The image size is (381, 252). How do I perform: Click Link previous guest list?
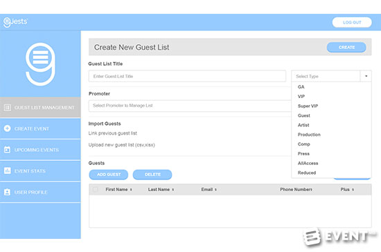point(113,133)
